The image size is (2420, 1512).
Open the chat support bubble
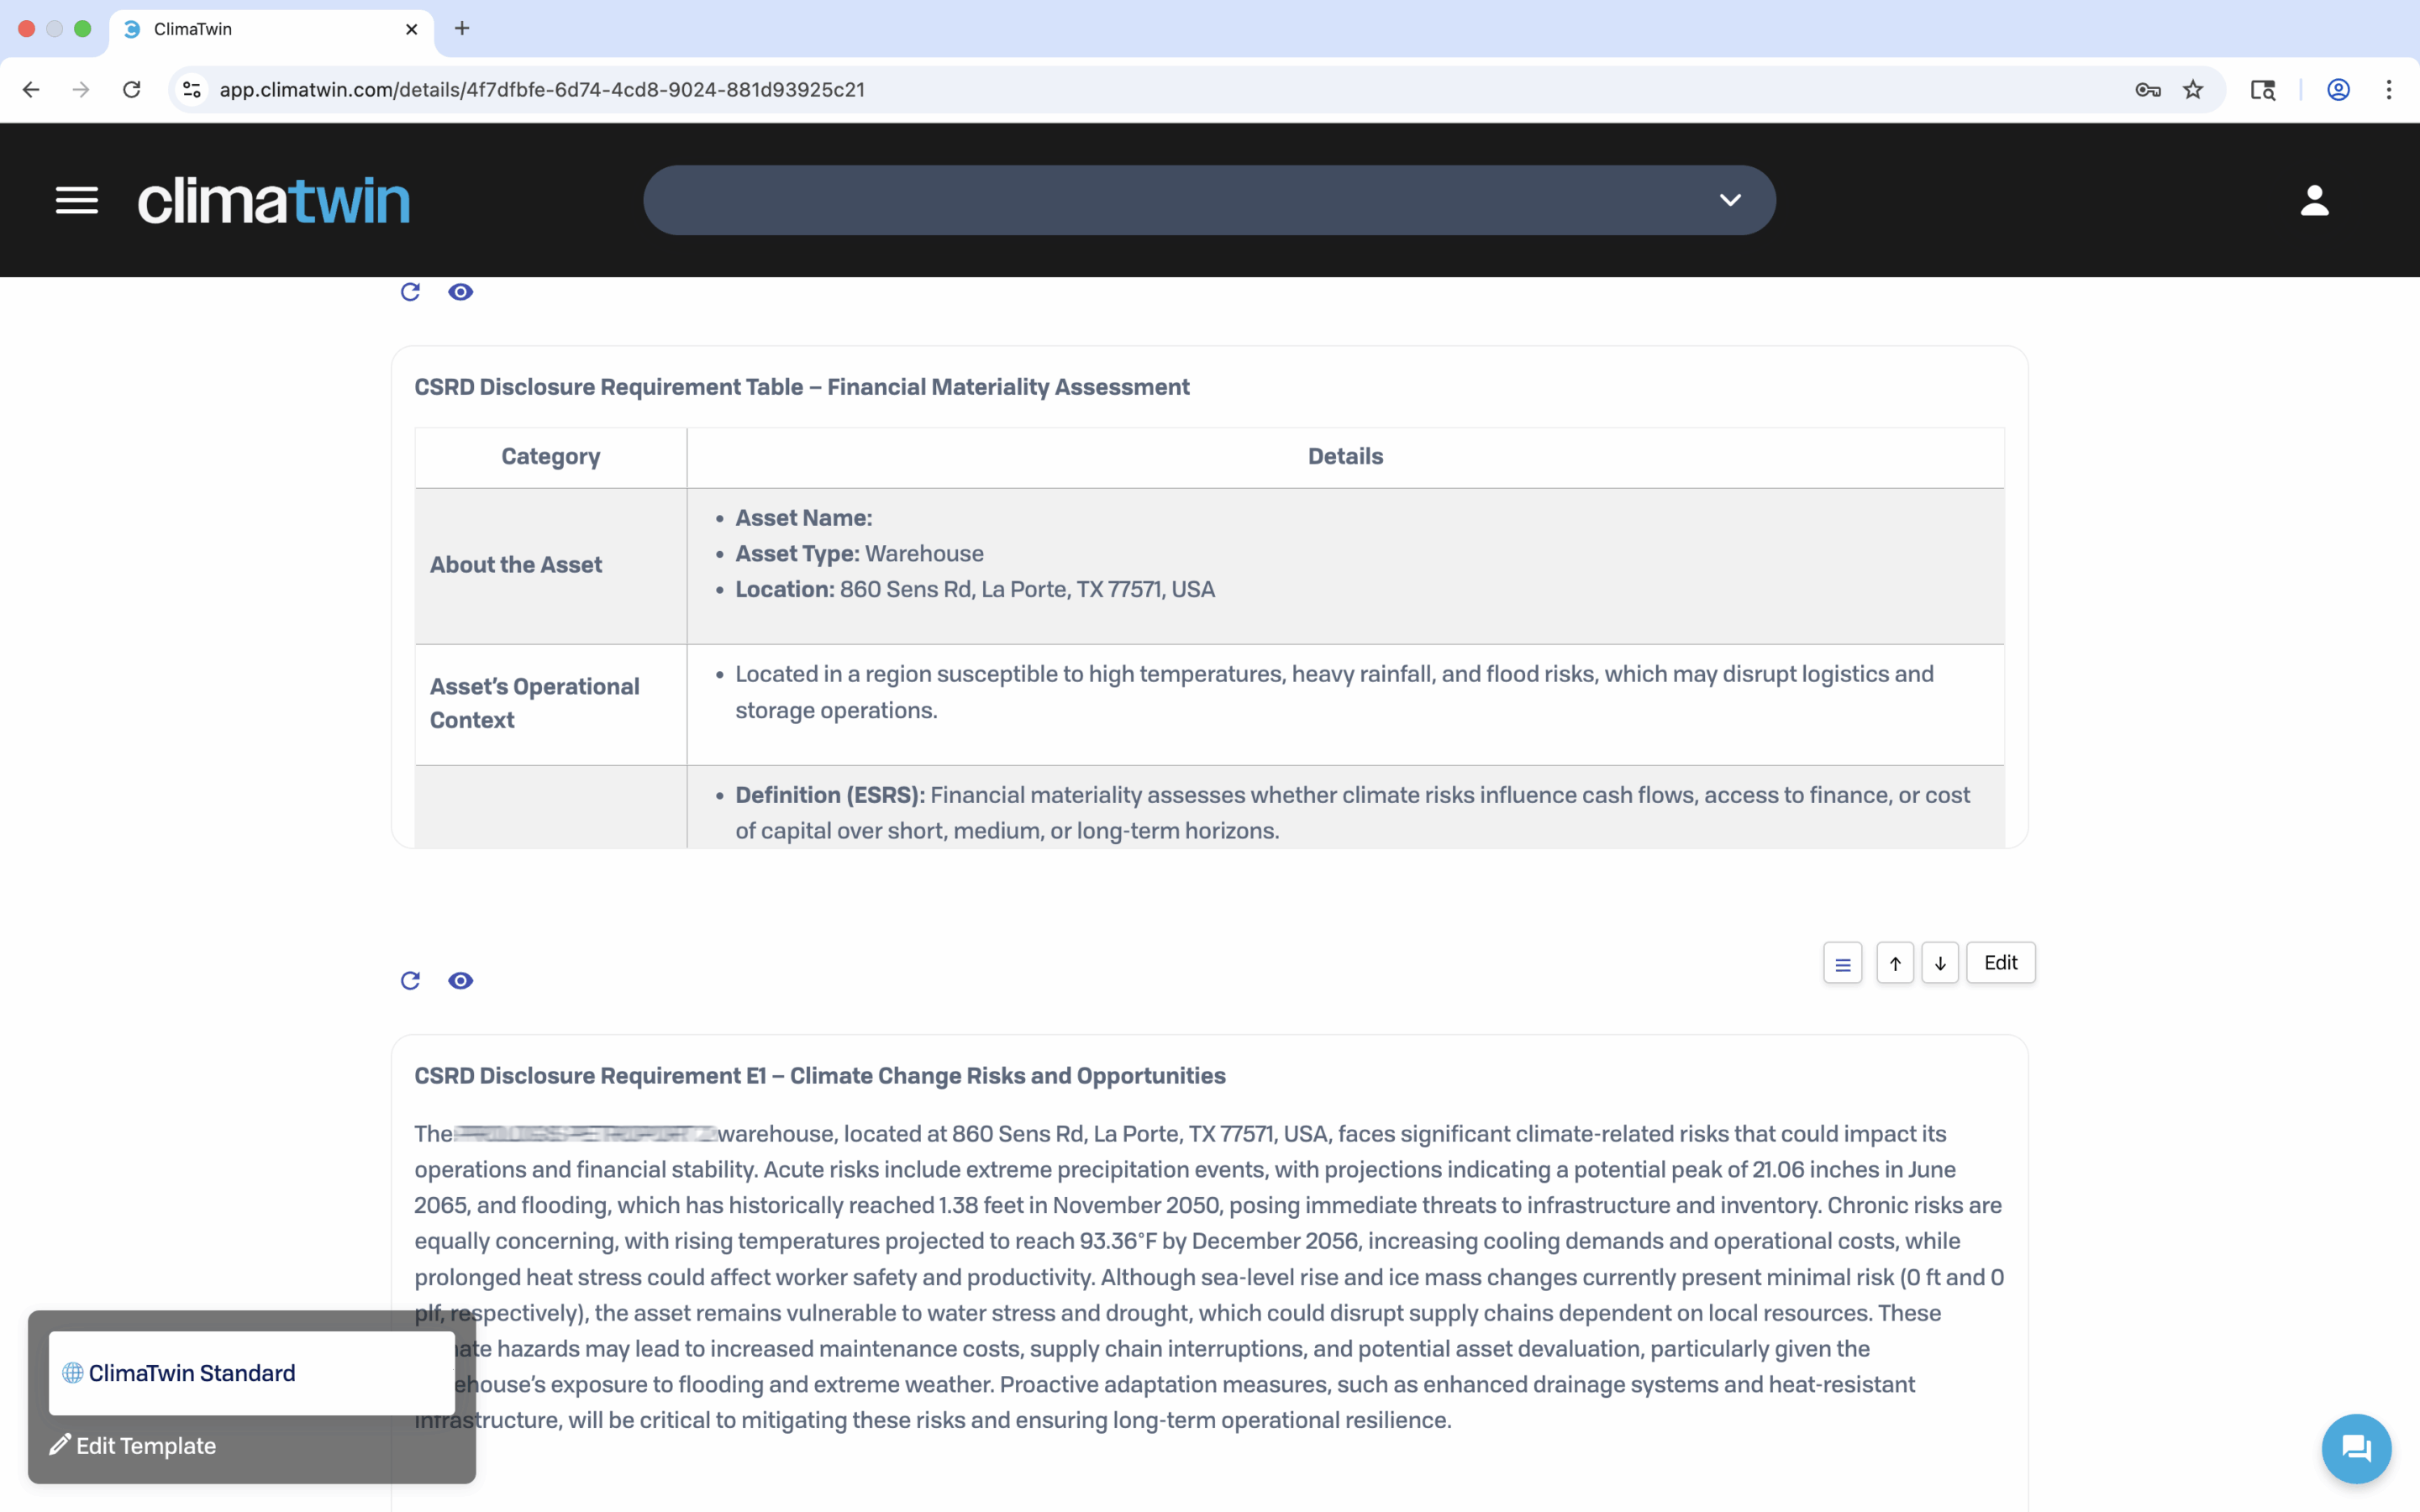(2356, 1449)
